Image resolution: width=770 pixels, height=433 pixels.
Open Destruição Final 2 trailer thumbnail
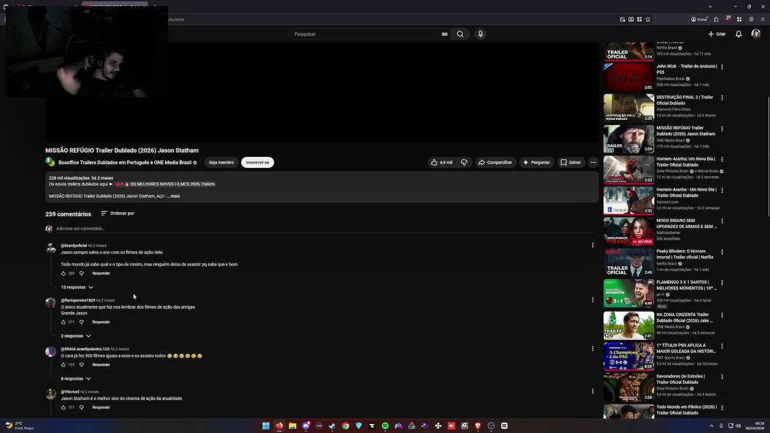coord(629,108)
